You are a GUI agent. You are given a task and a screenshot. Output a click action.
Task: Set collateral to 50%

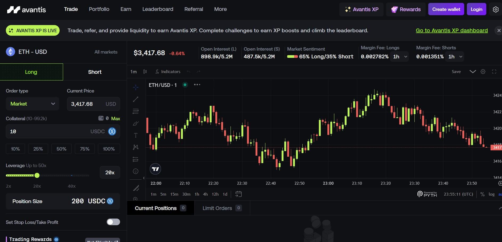click(61, 149)
